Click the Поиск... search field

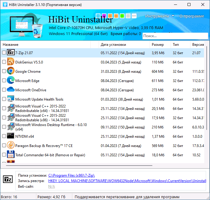[175, 36]
